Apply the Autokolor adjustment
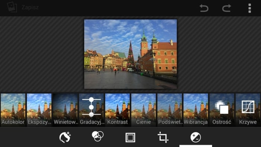The width and height of the screenshot is (261, 147). [x=13, y=110]
